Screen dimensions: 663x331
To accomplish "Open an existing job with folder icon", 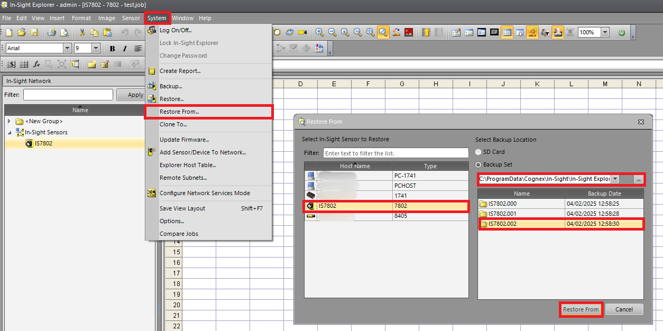I will (21, 32).
